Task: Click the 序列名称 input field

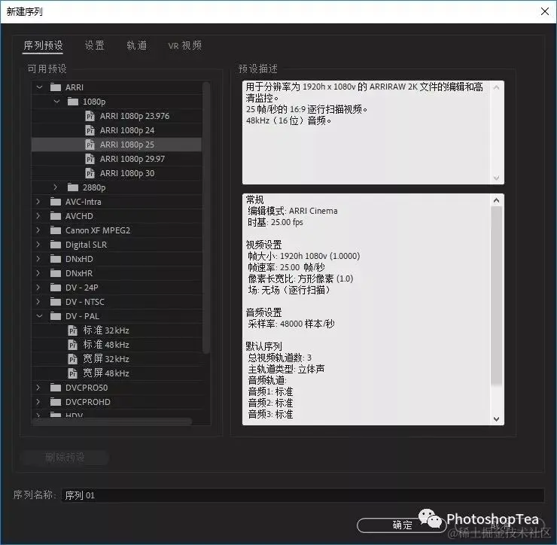Action: click(303, 495)
